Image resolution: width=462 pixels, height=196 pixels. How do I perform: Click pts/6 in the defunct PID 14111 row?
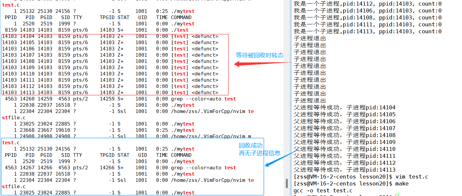81,80
